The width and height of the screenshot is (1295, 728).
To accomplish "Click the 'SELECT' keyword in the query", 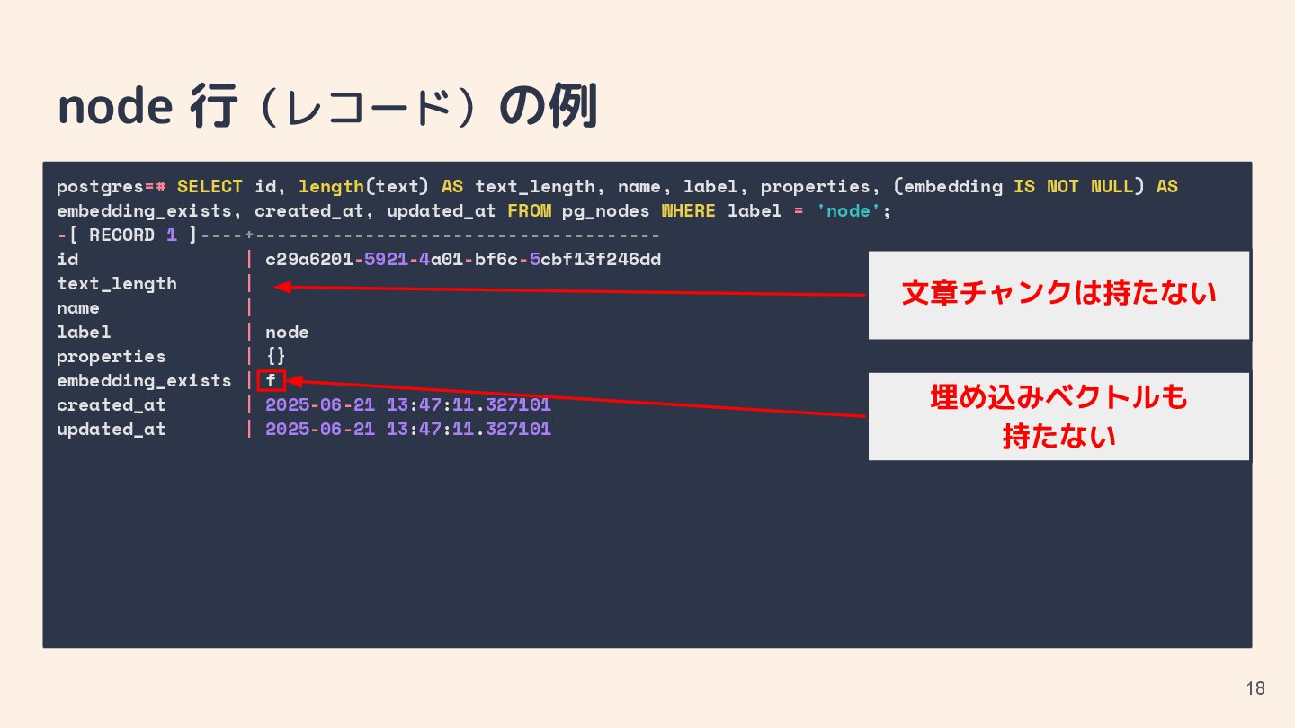I will click(210, 186).
